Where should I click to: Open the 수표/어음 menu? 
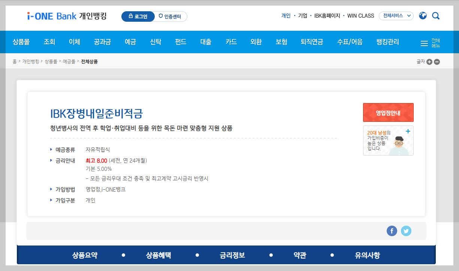(350, 42)
